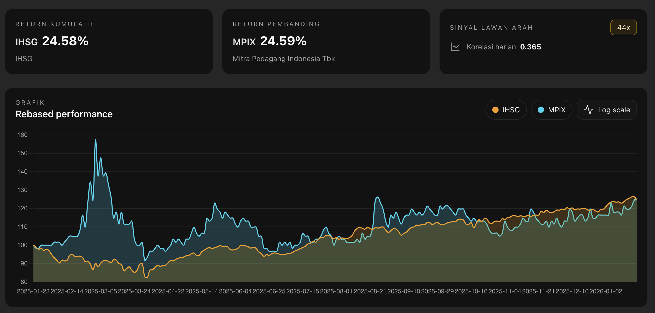Toggle the IHSG series chip
The width and height of the screenshot is (655, 313).
(506, 110)
